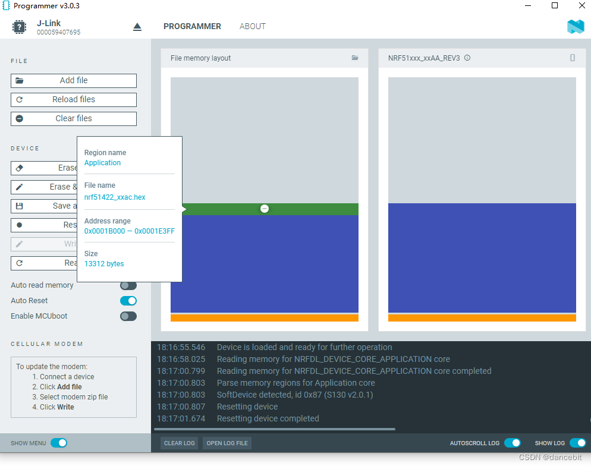Open folder icon in File memory layout header
The image size is (591, 466).
pyautogui.click(x=355, y=58)
